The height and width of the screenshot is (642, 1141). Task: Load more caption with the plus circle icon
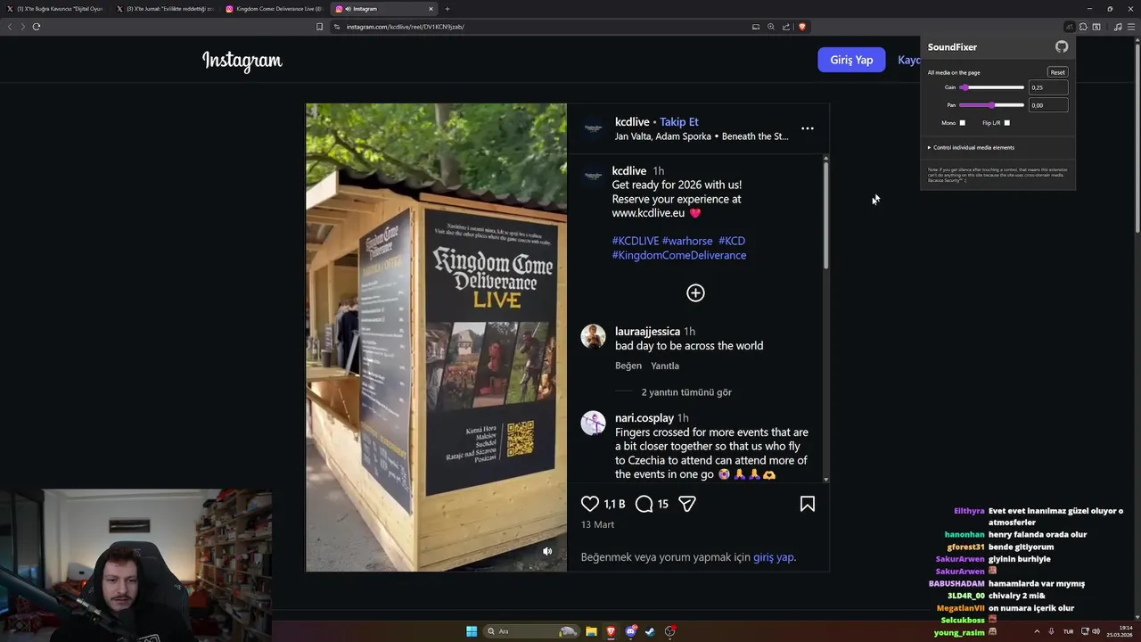(x=695, y=292)
